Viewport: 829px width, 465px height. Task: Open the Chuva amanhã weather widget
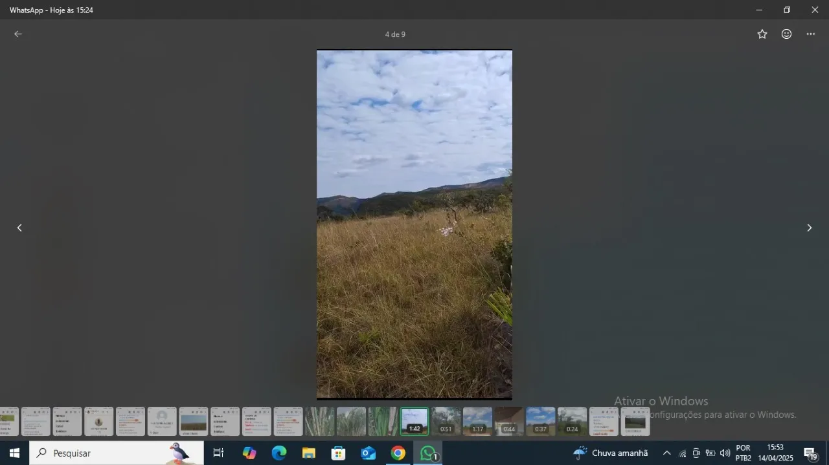pos(611,453)
